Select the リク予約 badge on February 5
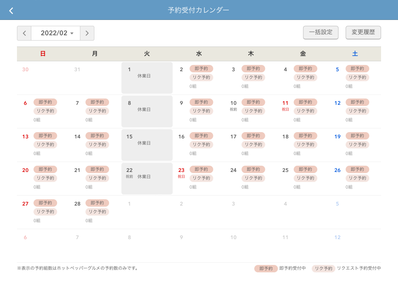Viewport: 398px width, 293px height. click(357, 77)
